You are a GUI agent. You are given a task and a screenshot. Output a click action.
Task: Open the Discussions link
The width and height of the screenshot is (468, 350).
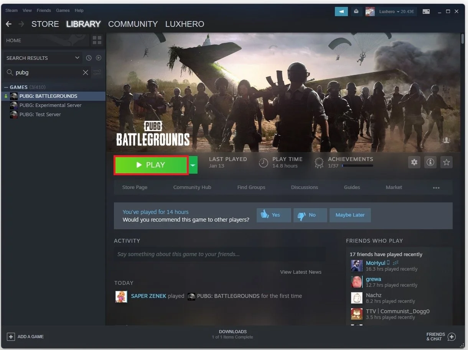pos(305,187)
